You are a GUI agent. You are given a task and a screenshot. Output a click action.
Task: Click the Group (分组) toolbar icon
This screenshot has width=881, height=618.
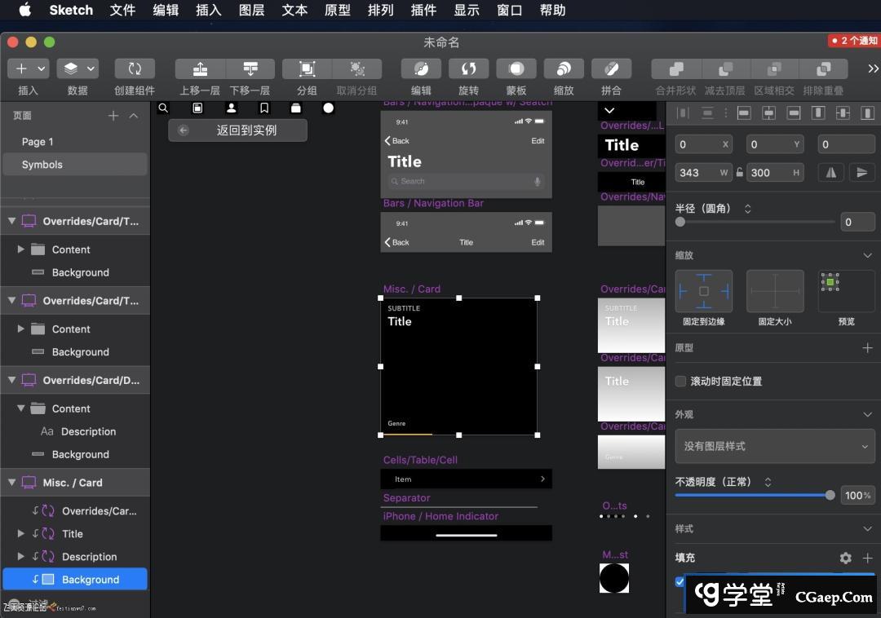[x=307, y=69]
